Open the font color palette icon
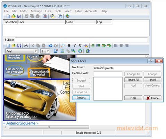Viewport: 166px width, 139px height. [86, 46]
